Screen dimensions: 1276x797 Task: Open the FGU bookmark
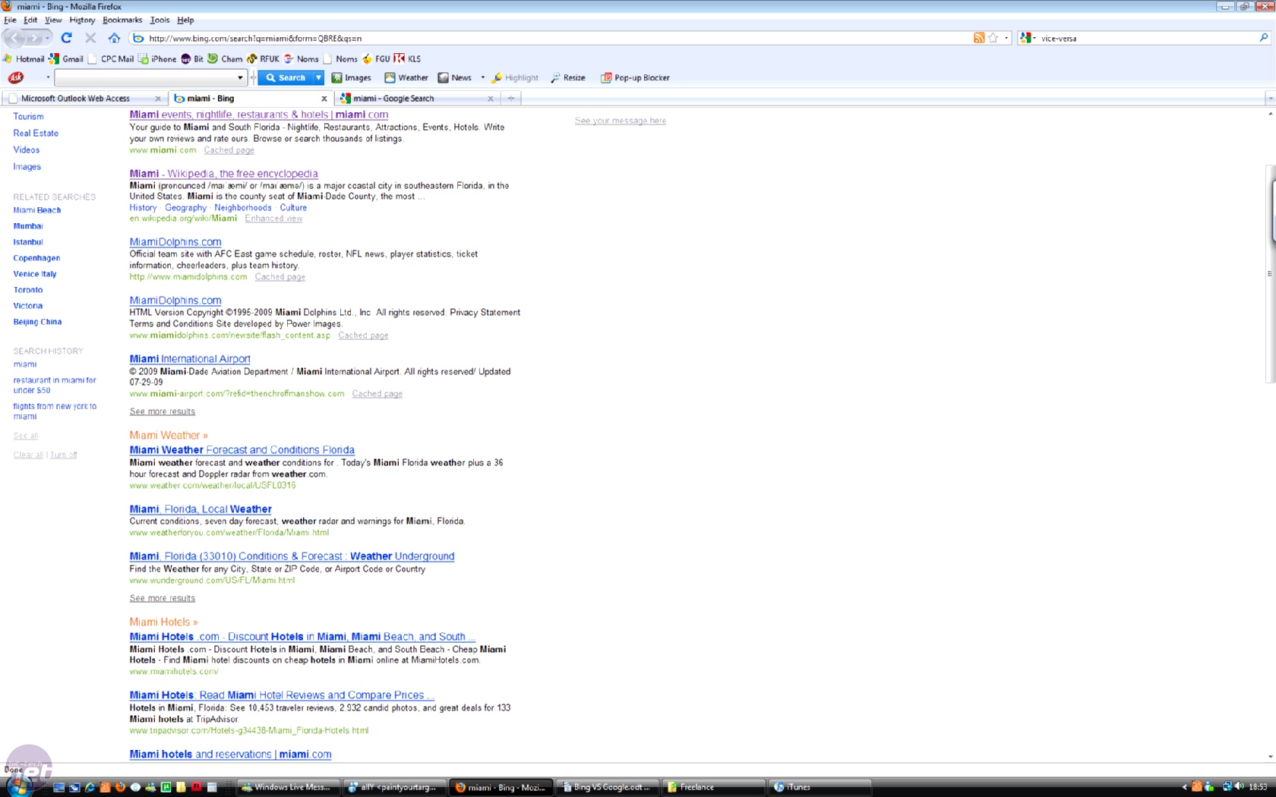click(x=377, y=58)
